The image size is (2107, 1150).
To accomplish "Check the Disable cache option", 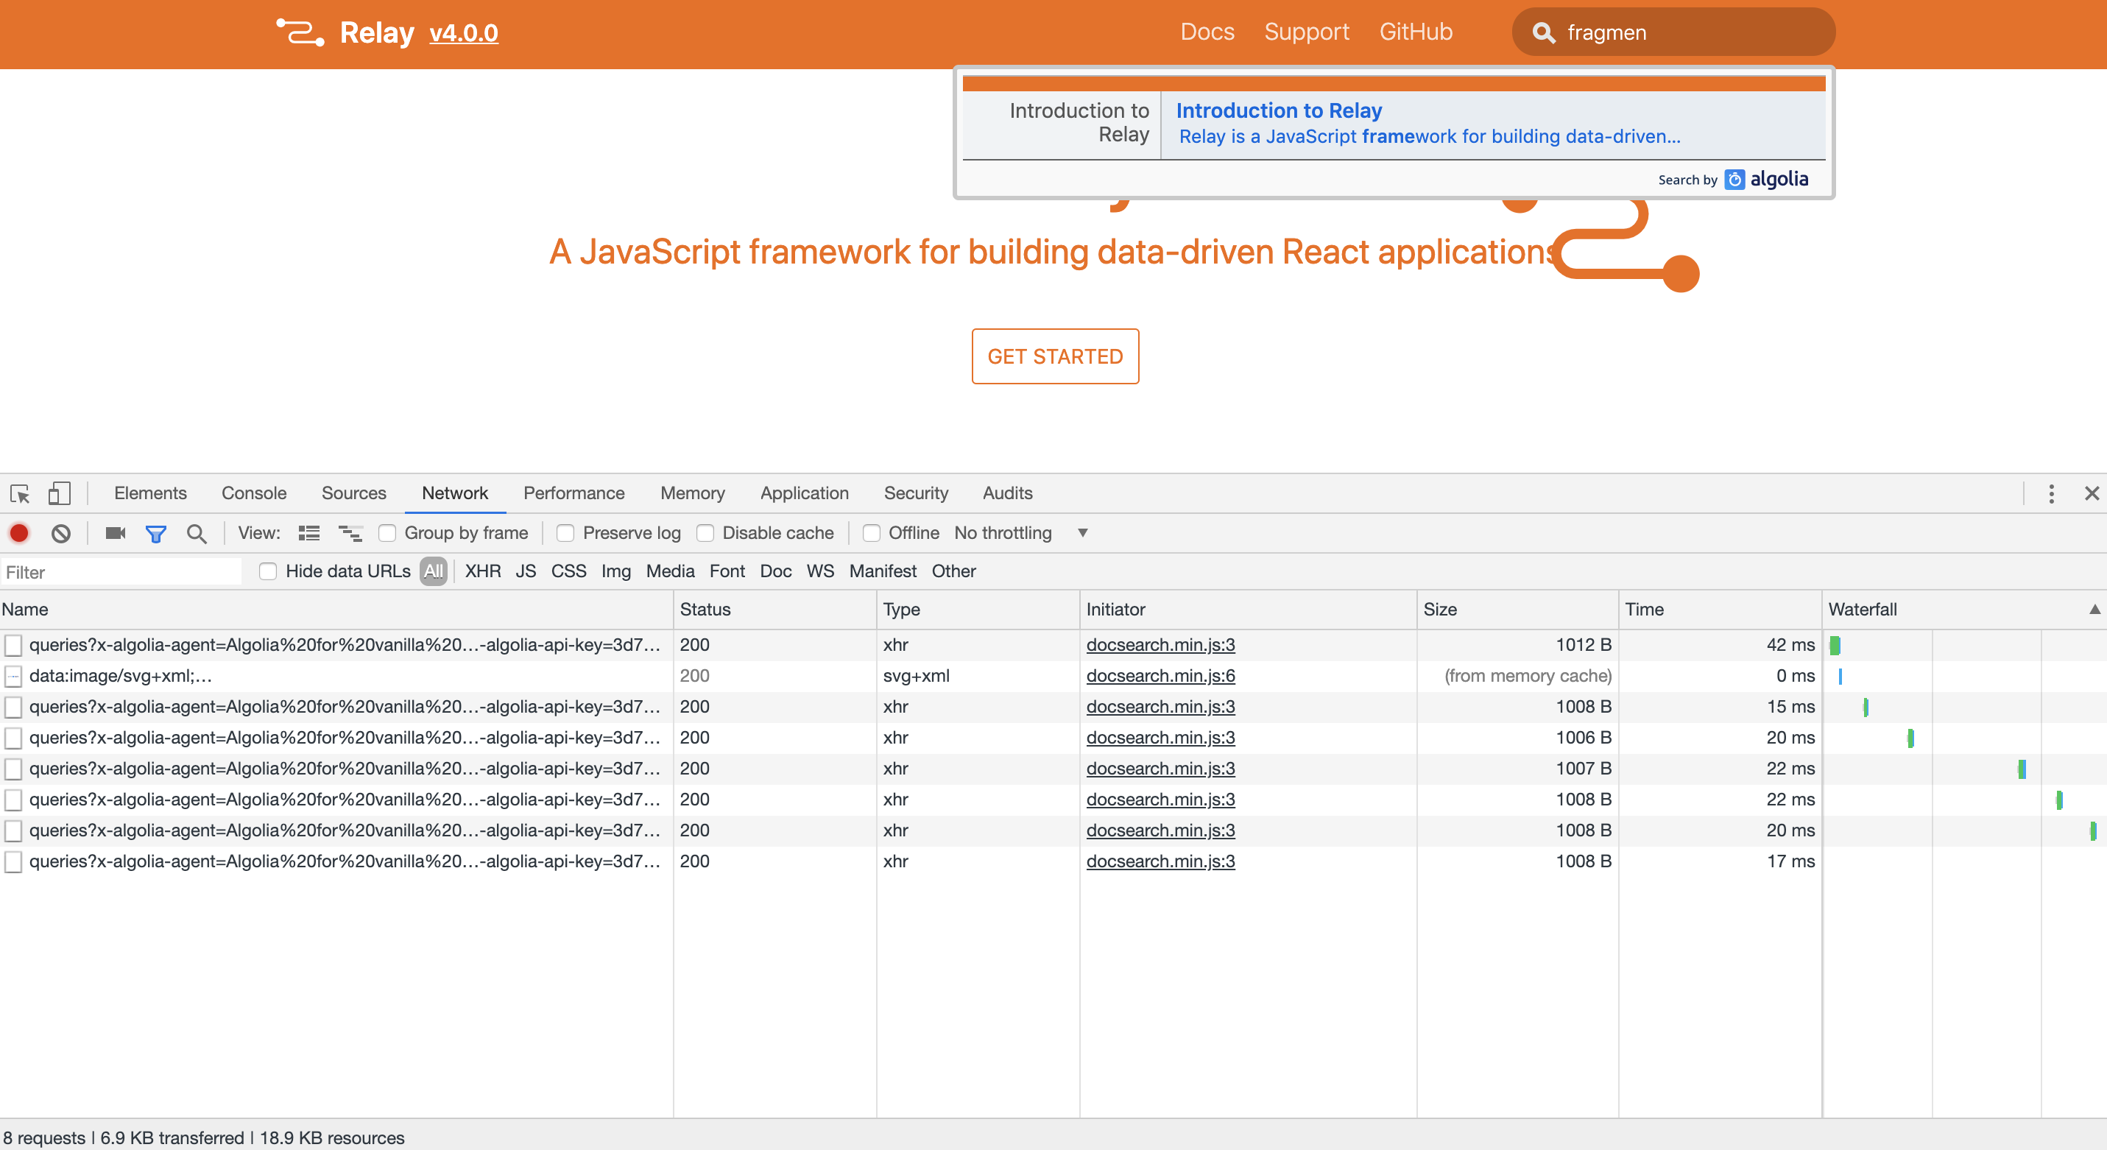I will point(705,533).
